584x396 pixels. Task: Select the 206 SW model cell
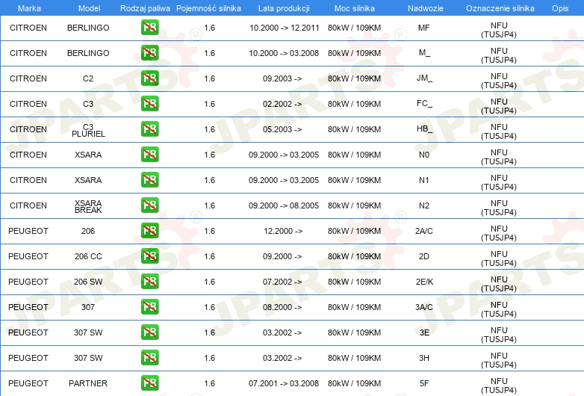[x=88, y=282]
